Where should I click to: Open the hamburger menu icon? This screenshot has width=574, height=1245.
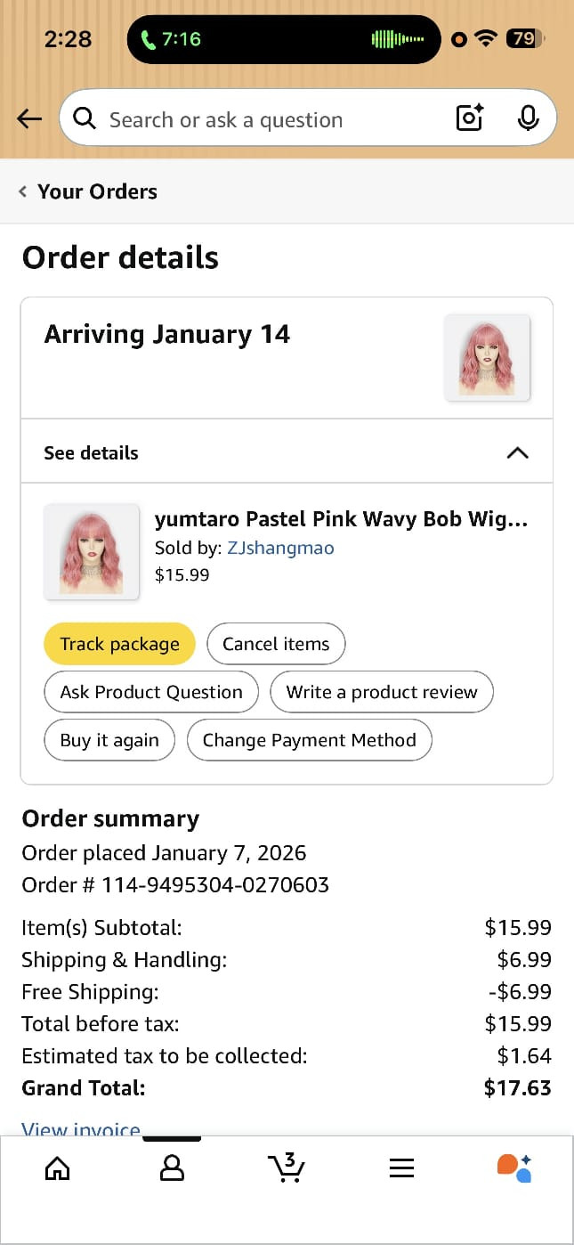click(x=401, y=1168)
